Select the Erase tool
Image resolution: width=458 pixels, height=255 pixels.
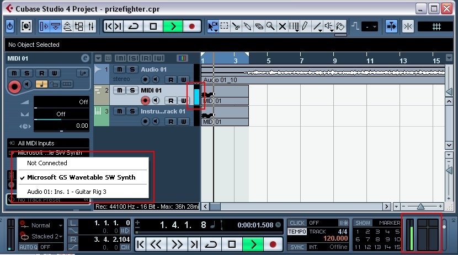pos(259,26)
